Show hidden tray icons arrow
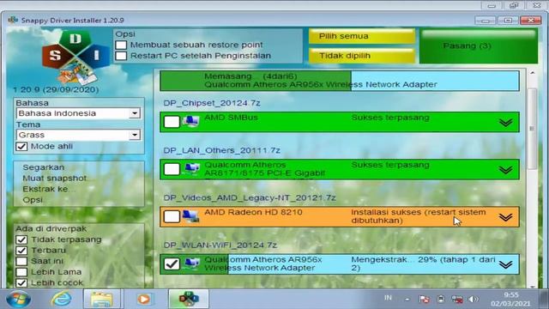Screen dimensions: 549x309 pos(407,300)
